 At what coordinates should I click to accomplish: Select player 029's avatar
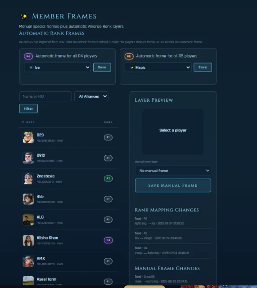point(28,137)
